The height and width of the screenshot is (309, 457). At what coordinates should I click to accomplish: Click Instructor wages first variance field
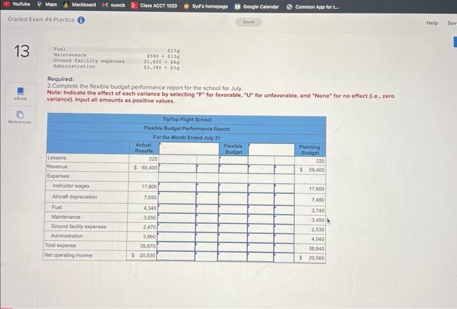177,187
